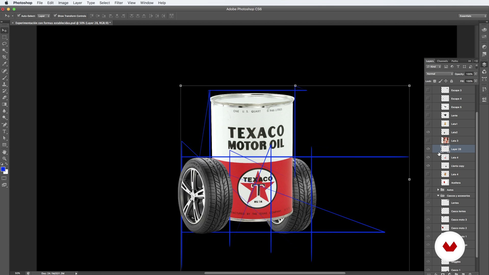489x275 pixels.
Task: Click the Lock all layer icon
Action: coord(452,81)
